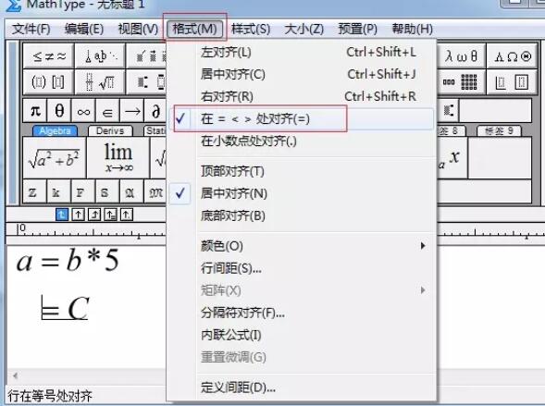Select the right tab stop icon
This screenshot has height=406, width=545.
click(x=94, y=215)
